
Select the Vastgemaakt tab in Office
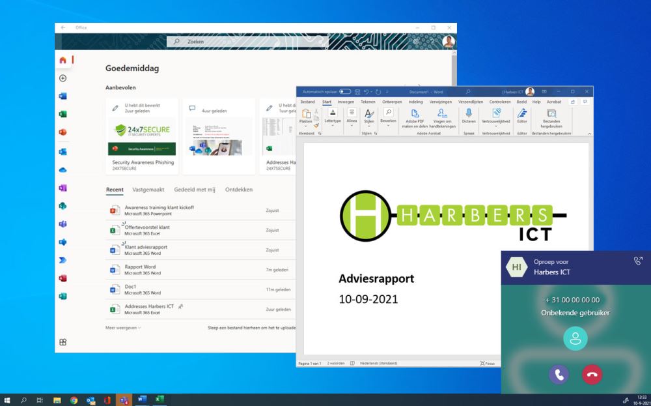pos(148,190)
